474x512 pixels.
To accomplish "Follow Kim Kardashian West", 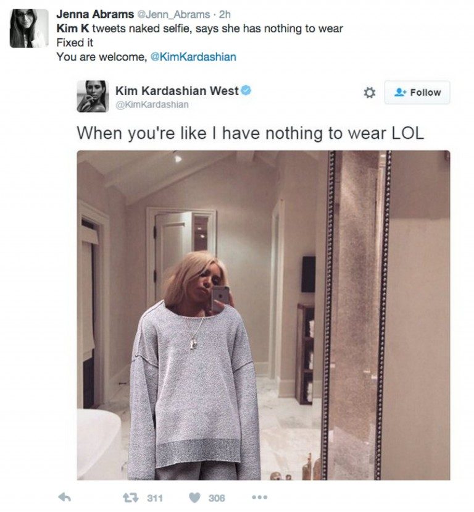I will (417, 93).
